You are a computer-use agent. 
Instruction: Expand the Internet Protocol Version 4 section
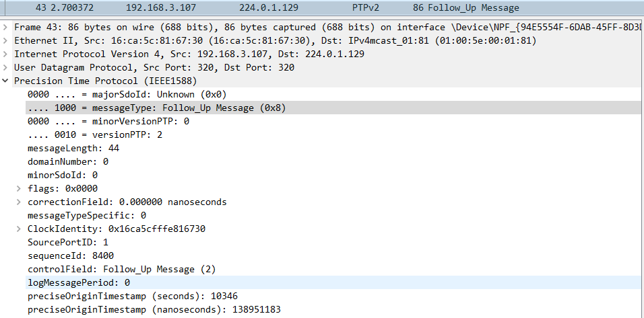pyautogui.click(x=5, y=54)
